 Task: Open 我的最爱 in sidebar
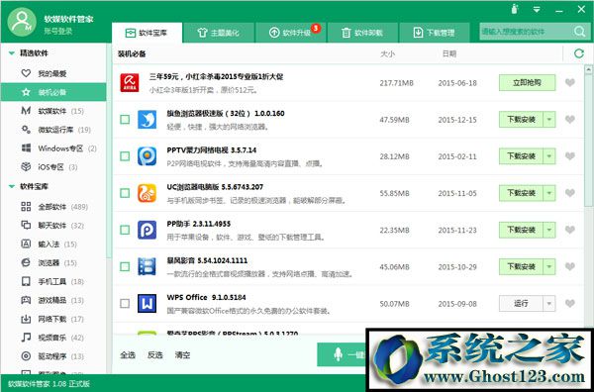point(53,73)
